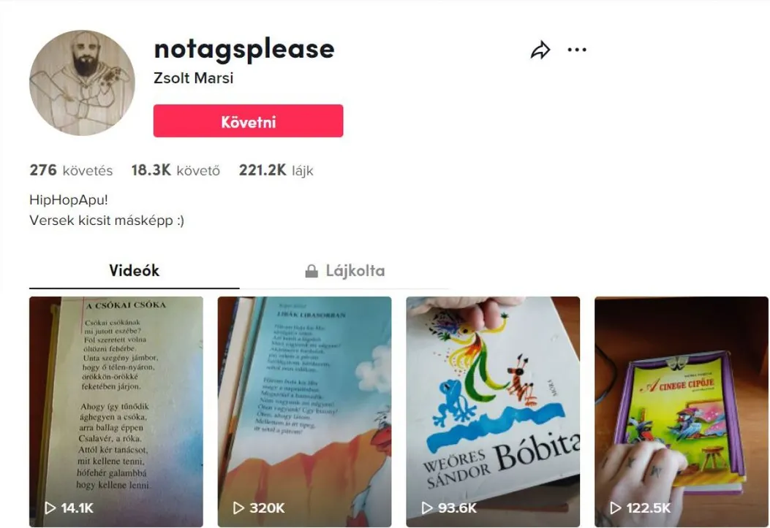The height and width of the screenshot is (528, 770).
Task: Switch to the Videók tab
Action: (134, 271)
